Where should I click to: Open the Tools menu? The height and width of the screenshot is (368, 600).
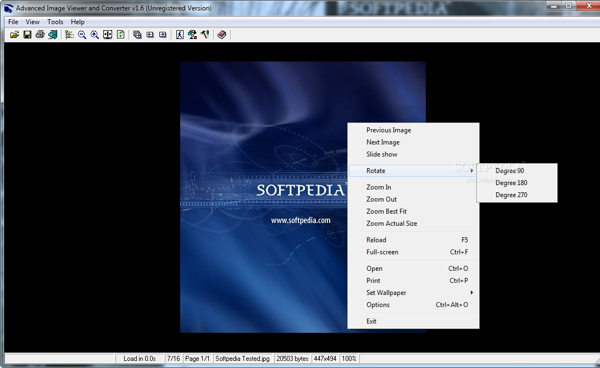coord(55,22)
